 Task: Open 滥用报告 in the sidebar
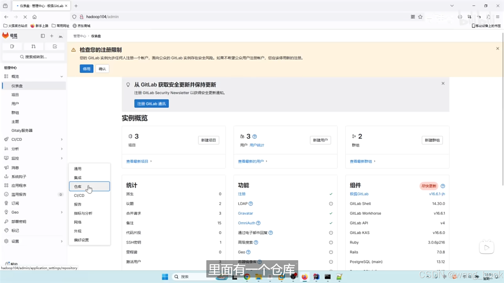pos(34,194)
